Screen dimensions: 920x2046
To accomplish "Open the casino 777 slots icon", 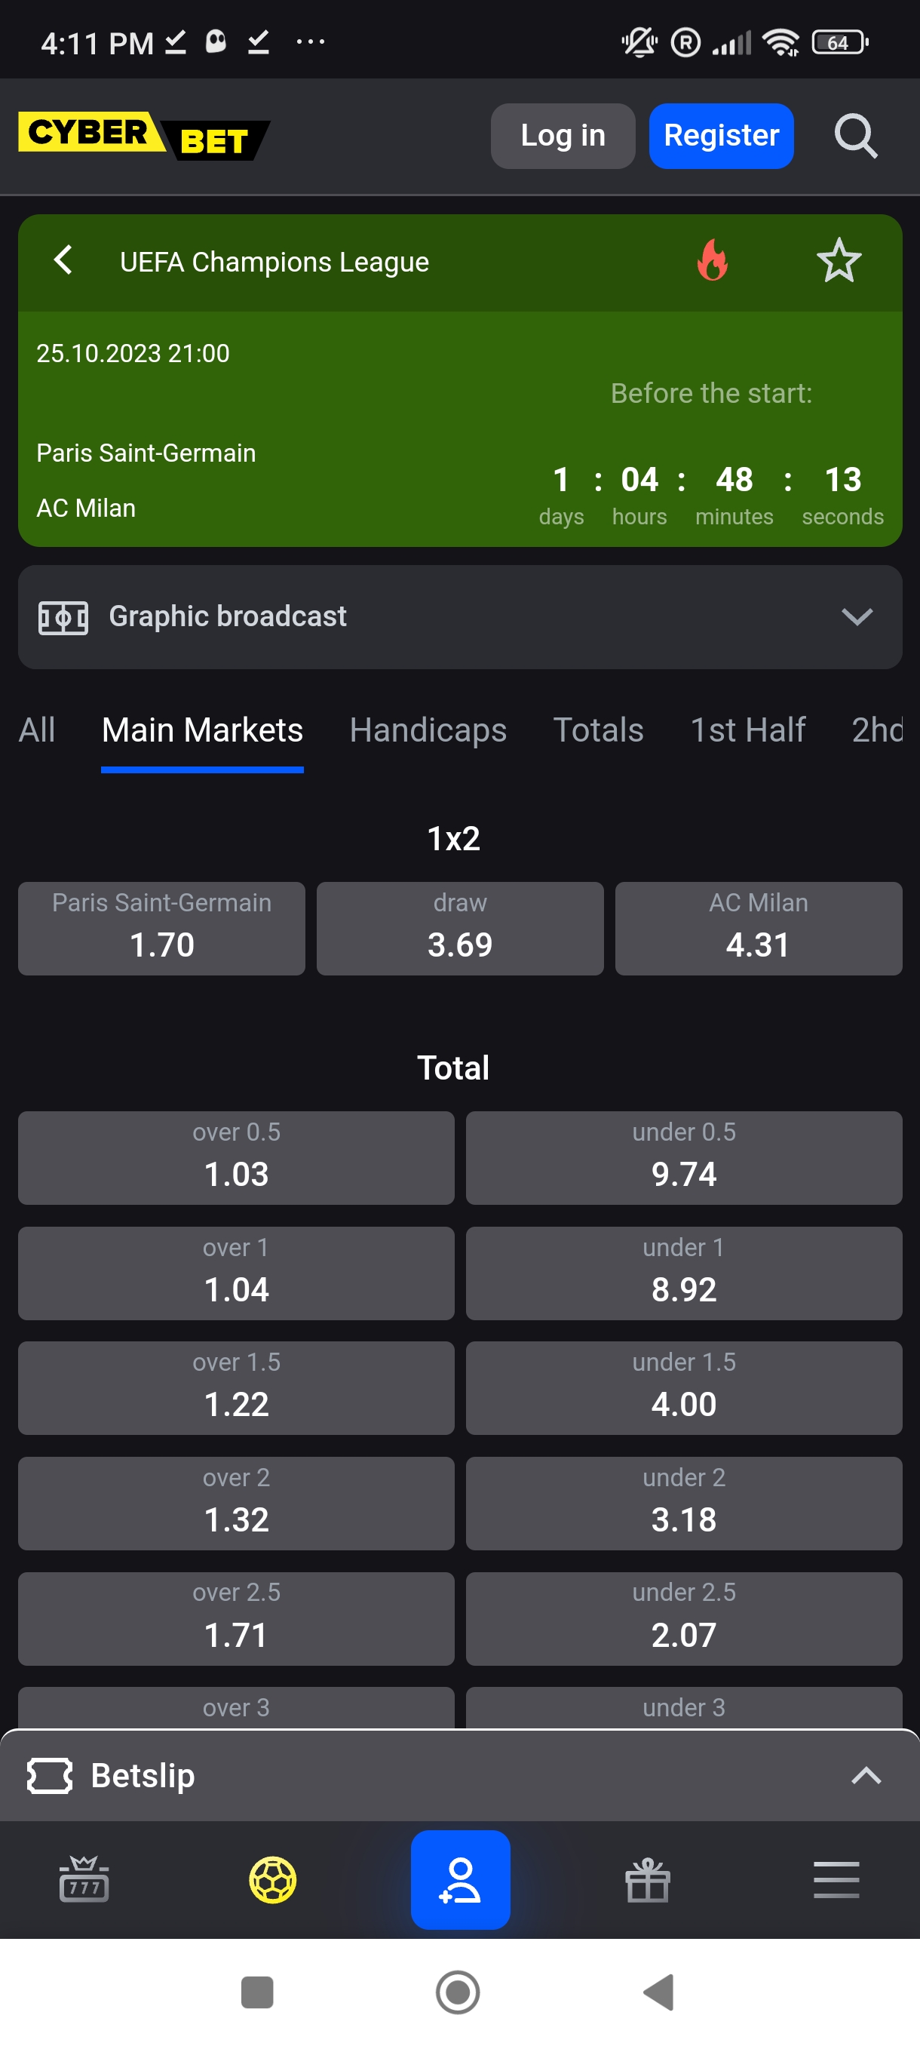I will [84, 1879].
